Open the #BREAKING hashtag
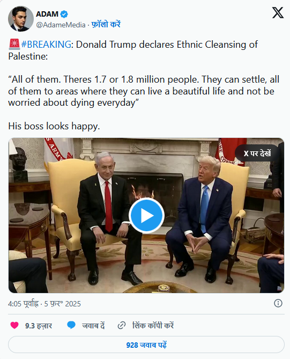The height and width of the screenshot is (359, 290). [46, 45]
